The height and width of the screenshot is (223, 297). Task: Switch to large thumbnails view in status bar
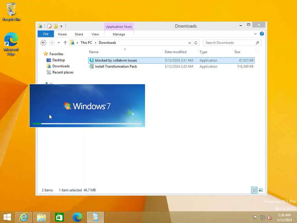point(261,190)
